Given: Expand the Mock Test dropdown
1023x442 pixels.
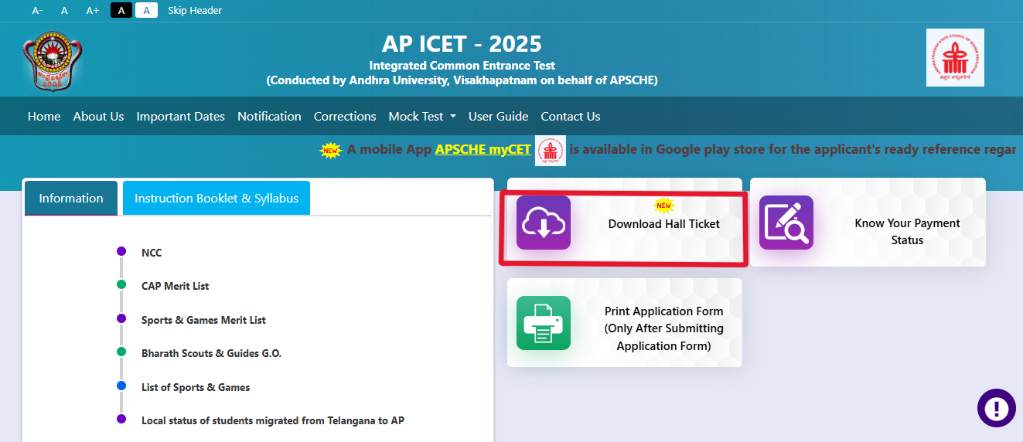Looking at the screenshot, I should coord(422,116).
